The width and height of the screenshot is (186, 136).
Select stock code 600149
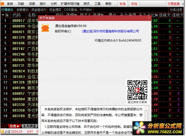coord(19,88)
